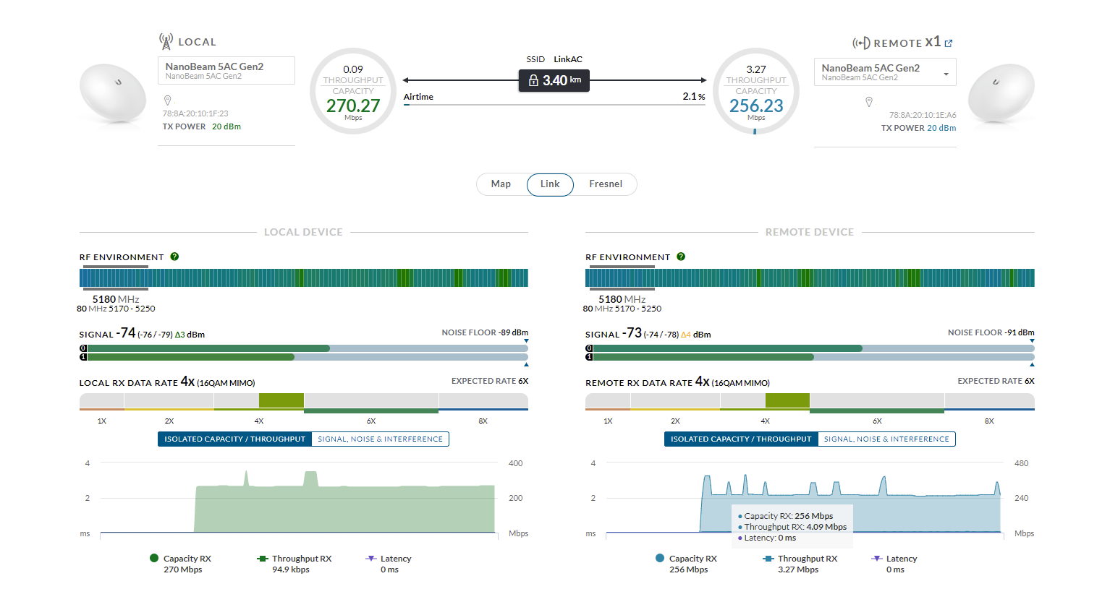
Task: Click remote 5180 MHz frequency label
Action: tap(622, 299)
